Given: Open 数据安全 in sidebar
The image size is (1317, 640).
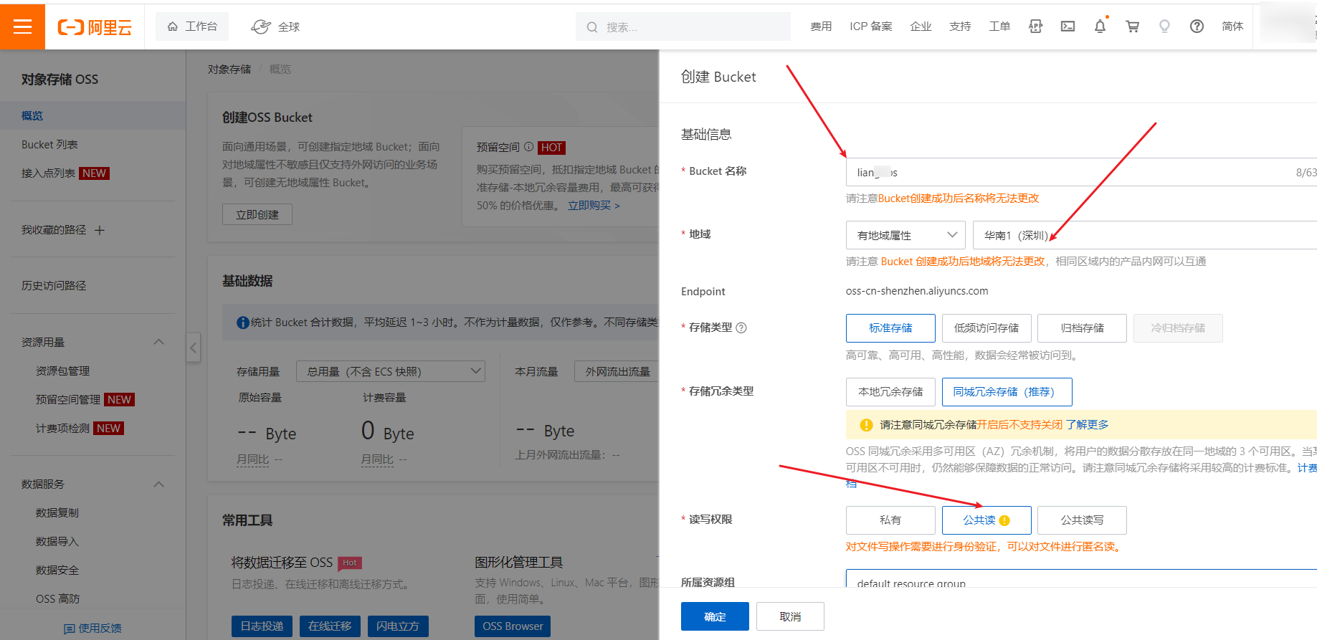Looking at the screenshot, I should pyautogui.click(x=57, y=570).
